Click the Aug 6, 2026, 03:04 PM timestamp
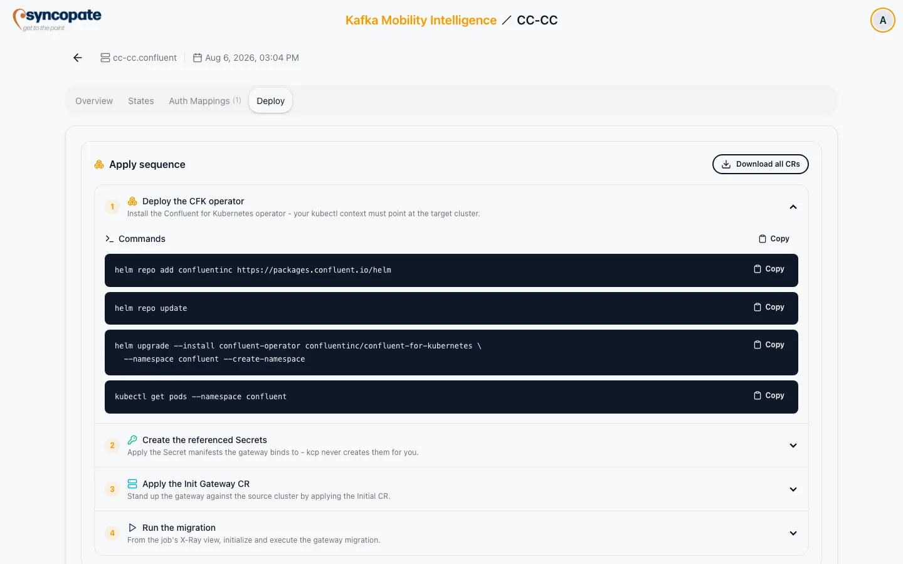Image resolution: width=903 pixels, height=564 pixels. coord(252,58)
